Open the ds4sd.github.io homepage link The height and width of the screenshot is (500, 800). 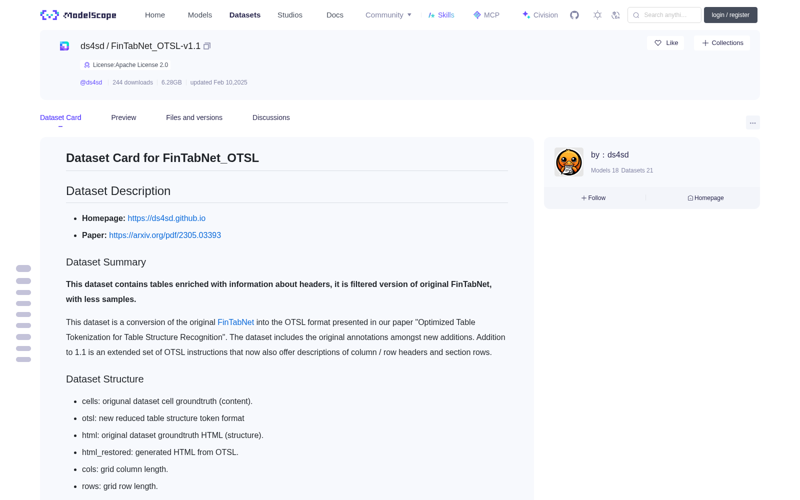166,218
